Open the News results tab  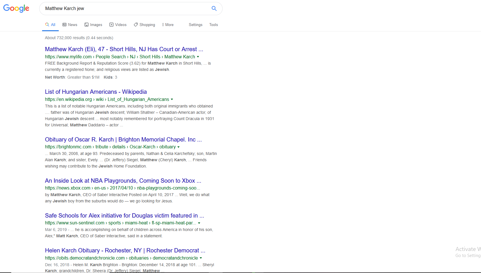(70, 25)
